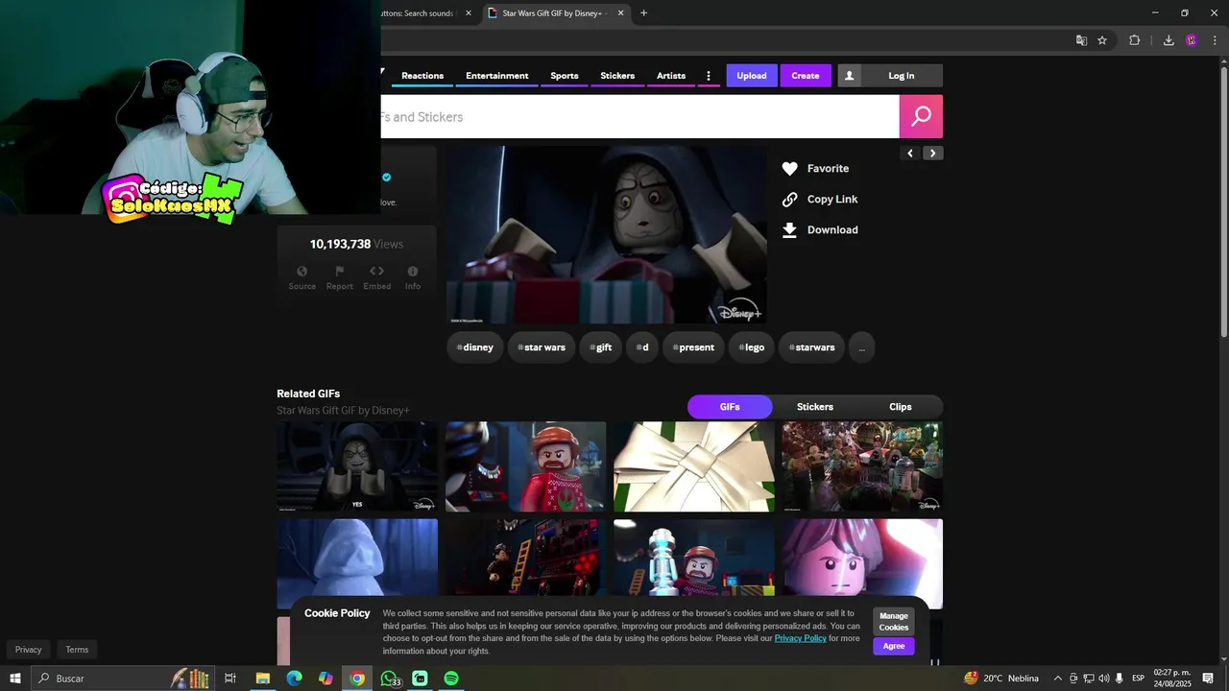
Task: Open the Entertainment category
Action: pos(497,76)
